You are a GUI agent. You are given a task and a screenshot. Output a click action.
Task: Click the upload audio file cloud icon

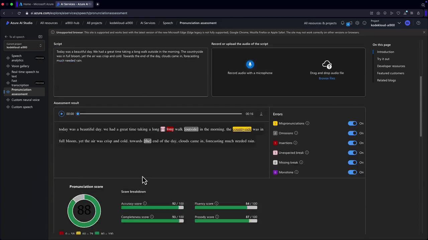[x=327, y=65]
